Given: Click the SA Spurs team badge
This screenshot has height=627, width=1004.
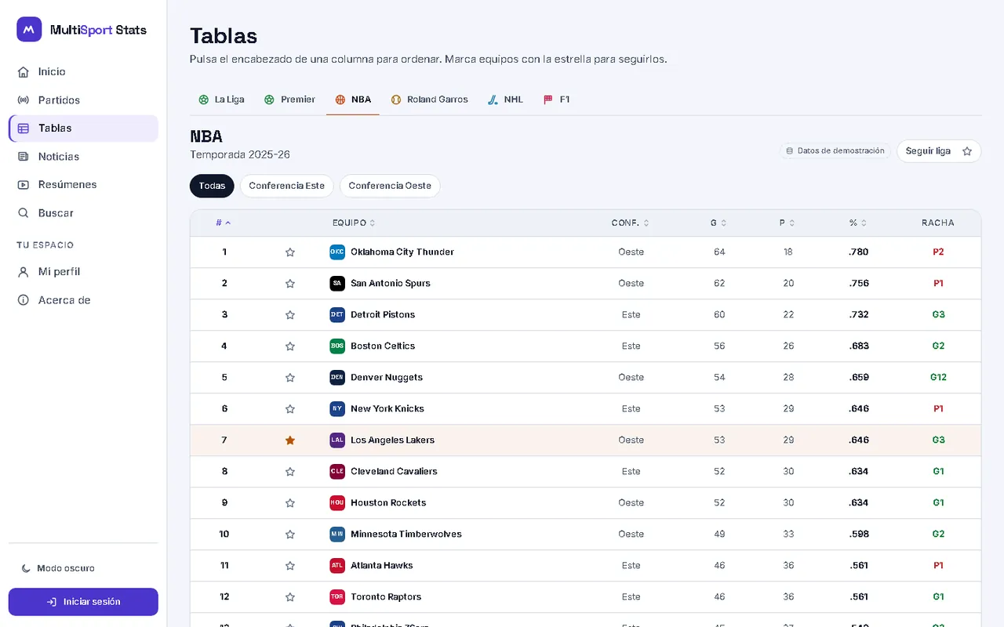Looking at the screenshot, I should (x=337, y=284).
